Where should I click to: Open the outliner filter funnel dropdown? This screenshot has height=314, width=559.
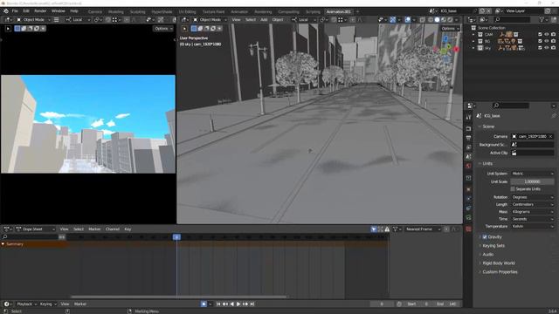click(543, 19)
